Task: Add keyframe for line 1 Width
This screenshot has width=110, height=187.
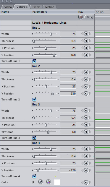Action: tap(86, 34)
